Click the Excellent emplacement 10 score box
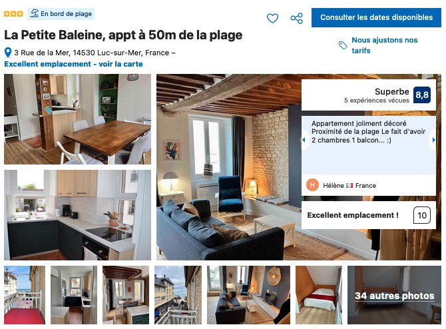This screenshot has height=329, width=446. coord(369,215)
